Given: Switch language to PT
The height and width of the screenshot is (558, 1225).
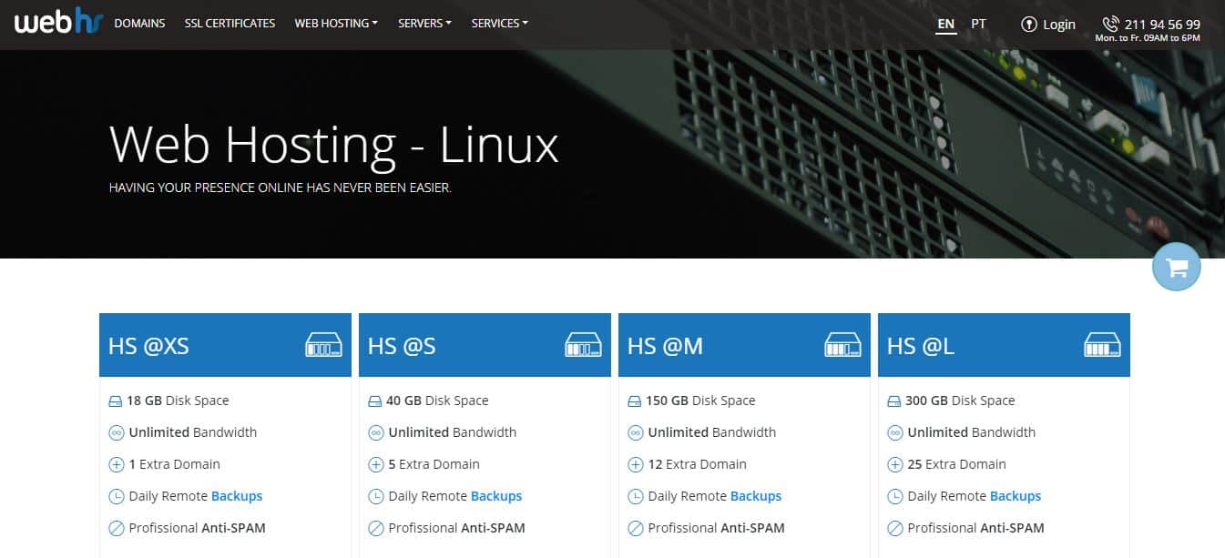Looking at the screenshot, I should (978, 24).
